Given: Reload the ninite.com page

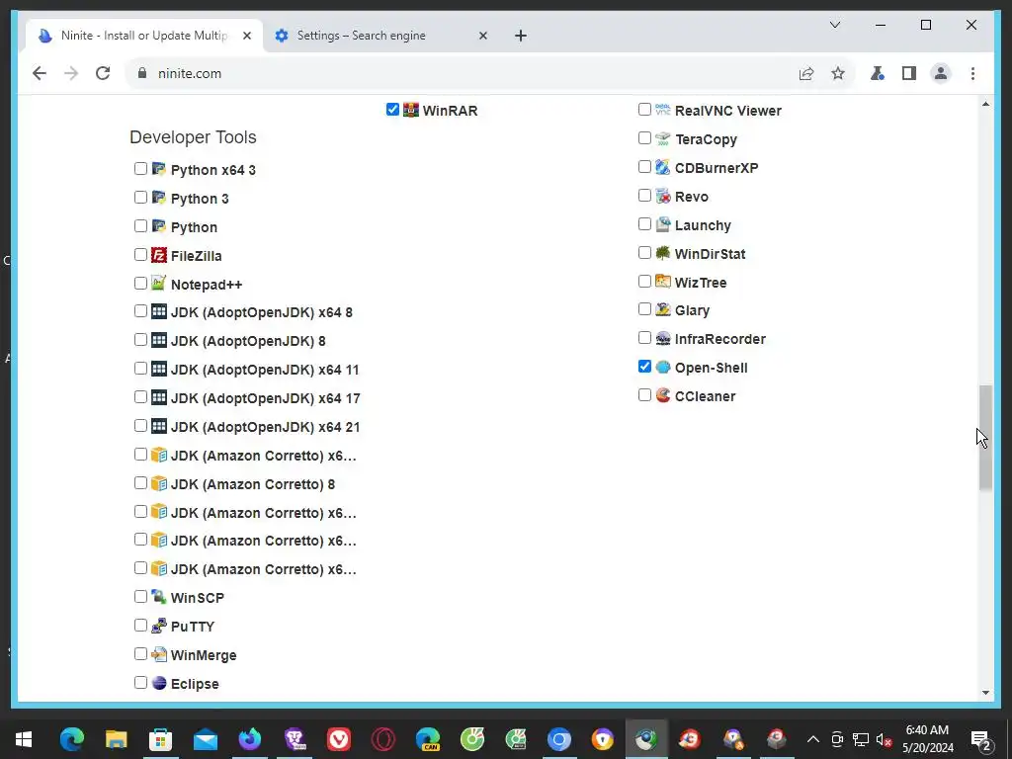Looking at the screenshot, I should click(103, 73).
